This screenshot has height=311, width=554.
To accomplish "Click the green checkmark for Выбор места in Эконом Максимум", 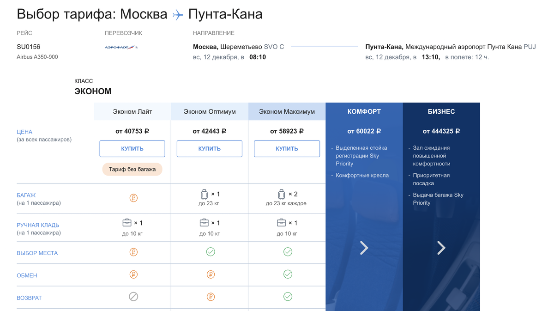I will [x=288, y=252].
